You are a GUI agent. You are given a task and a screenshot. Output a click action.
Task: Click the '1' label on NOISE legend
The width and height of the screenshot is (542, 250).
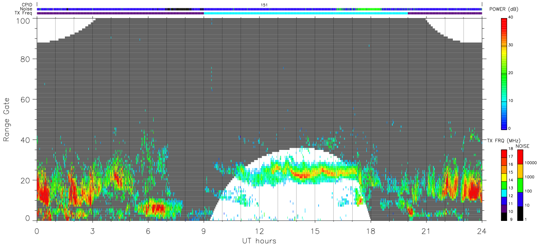(525, 219)
